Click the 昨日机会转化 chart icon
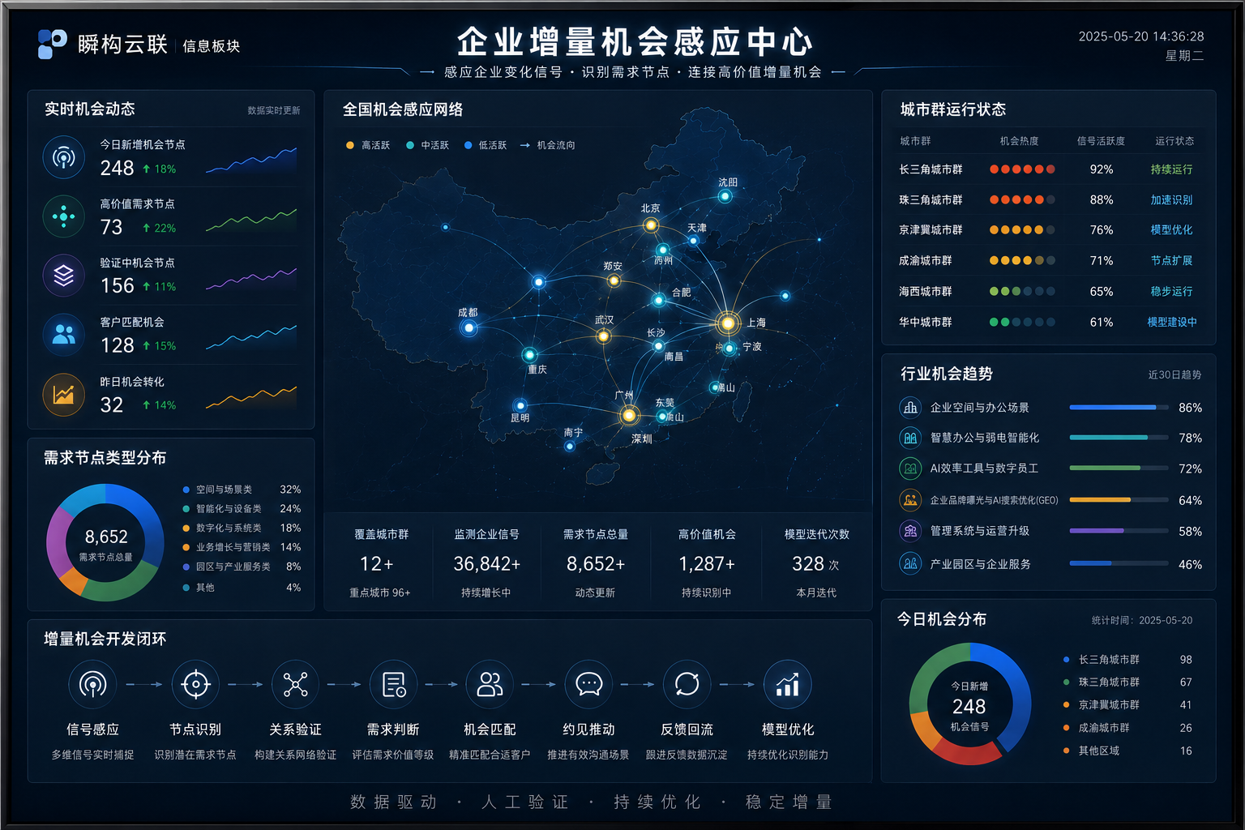Screen dimensions: 1245x830 coord(63,395)
